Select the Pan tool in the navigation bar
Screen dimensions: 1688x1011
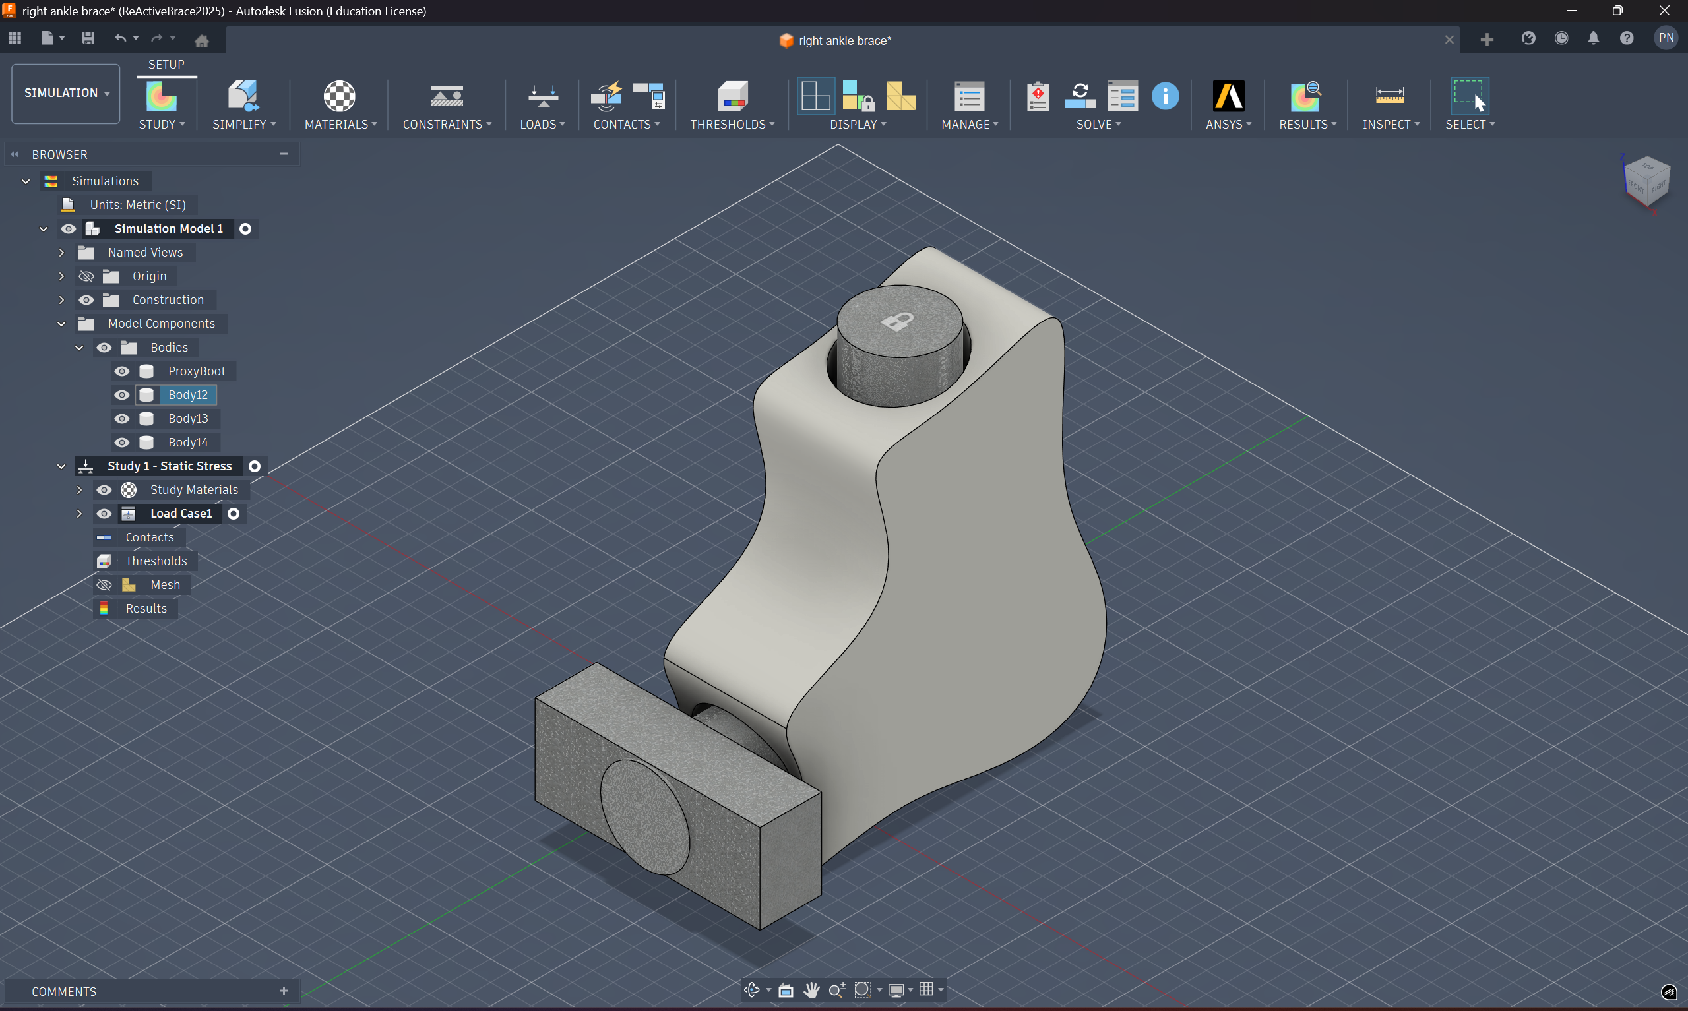(812, 990)
